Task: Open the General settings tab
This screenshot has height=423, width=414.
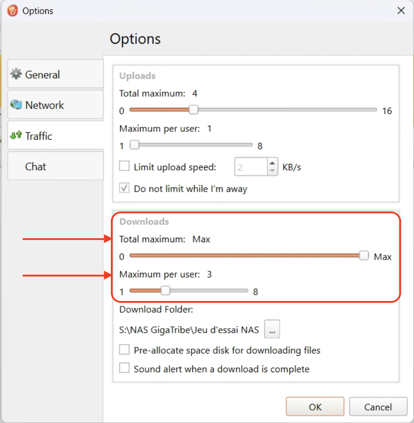Action: pyautogui.click(x=42, y=74)
